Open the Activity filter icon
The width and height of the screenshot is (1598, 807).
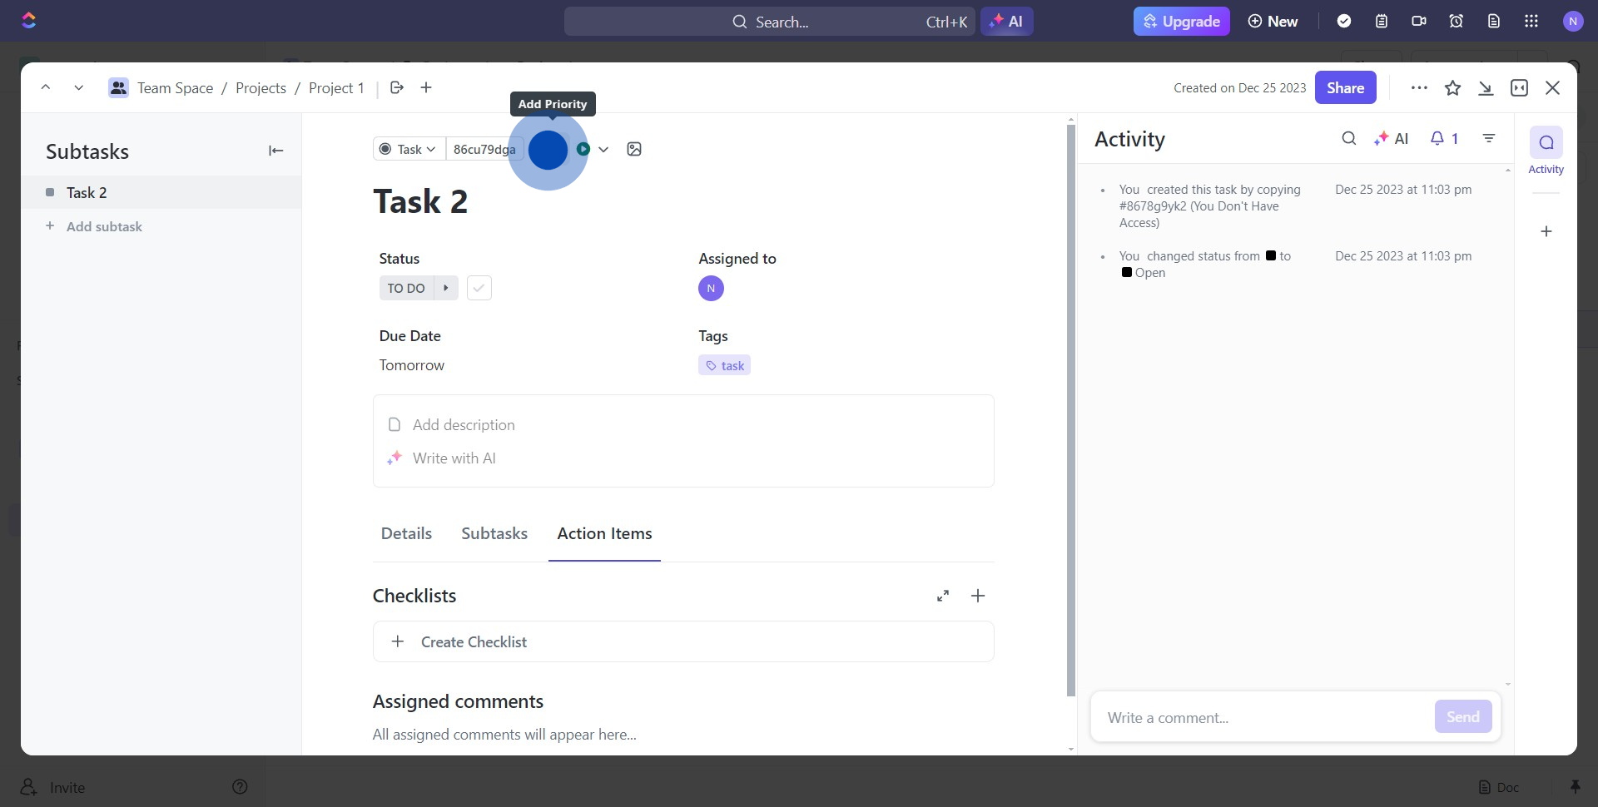pyautogui.click(x=1489, y=139)
